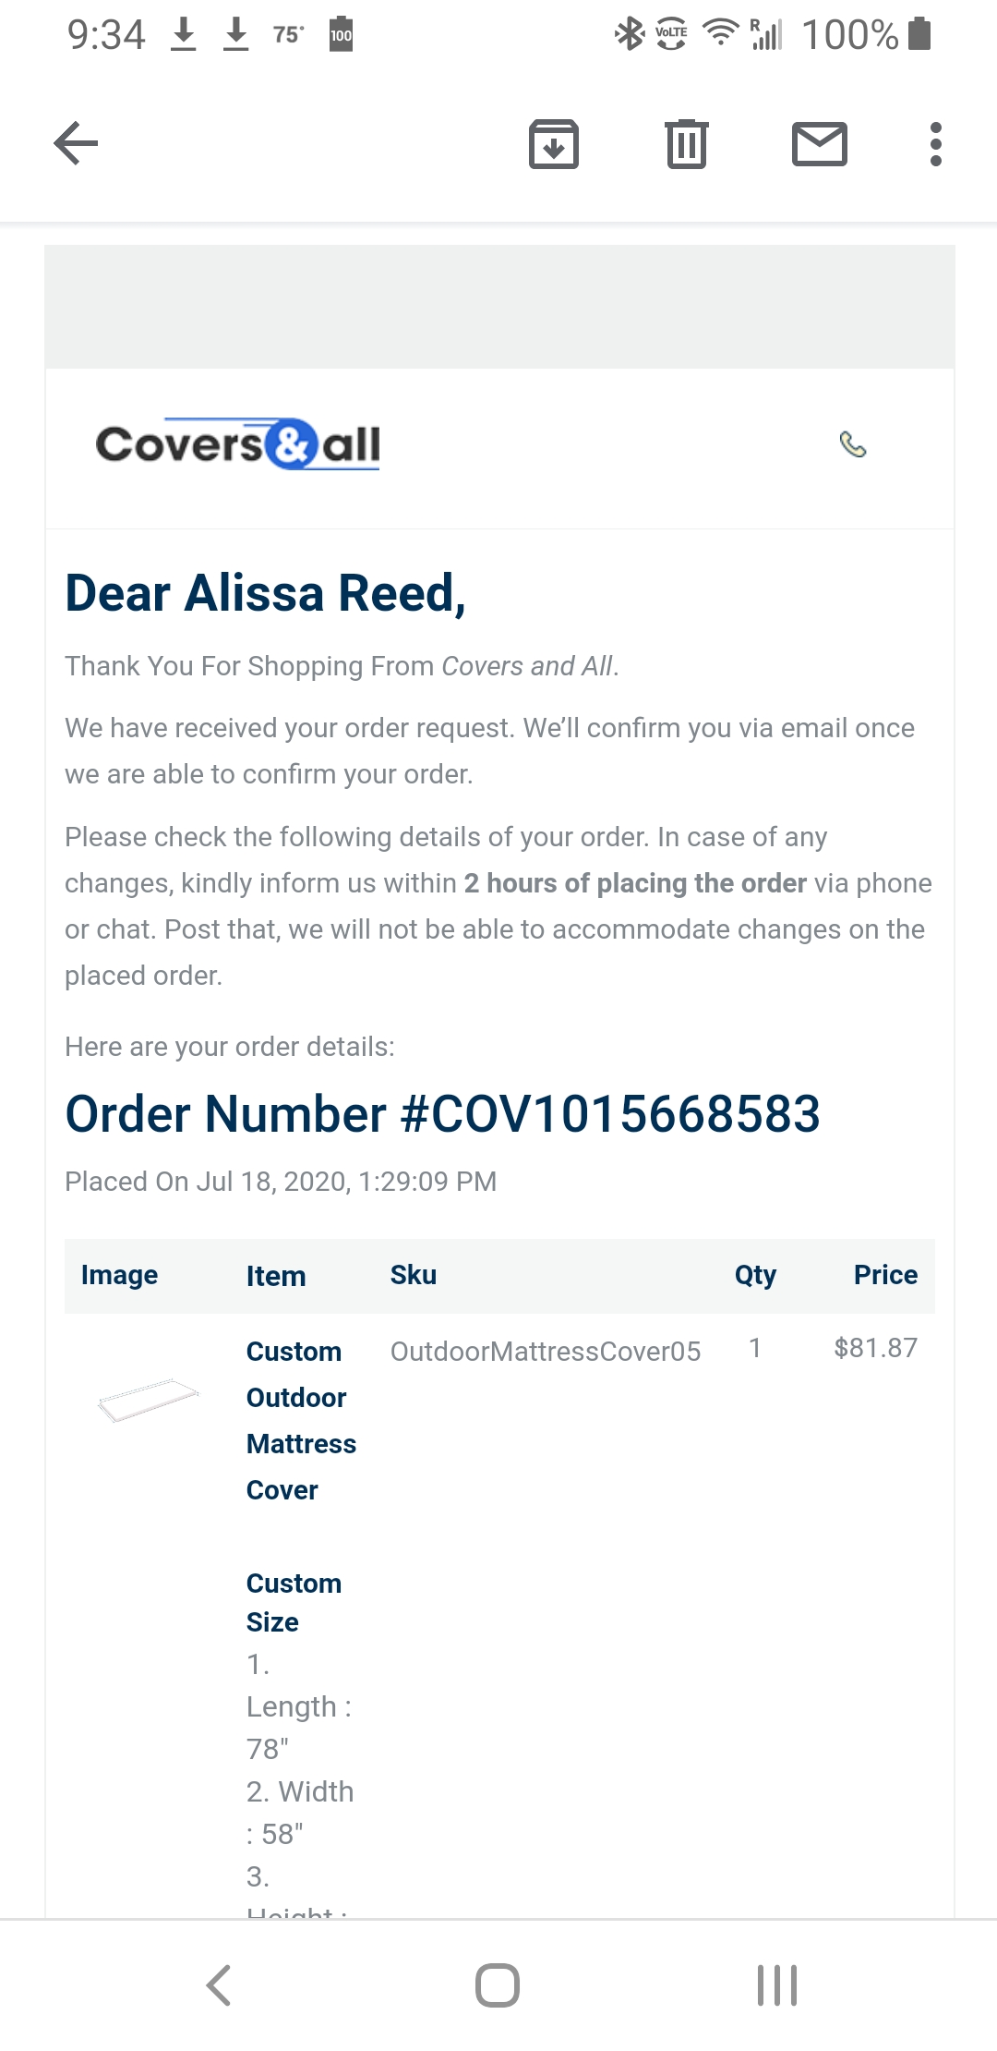The width and height of the screenshot is (997, 2051).
Task: Click the Covers&all logo
Action: coord(237,444)
